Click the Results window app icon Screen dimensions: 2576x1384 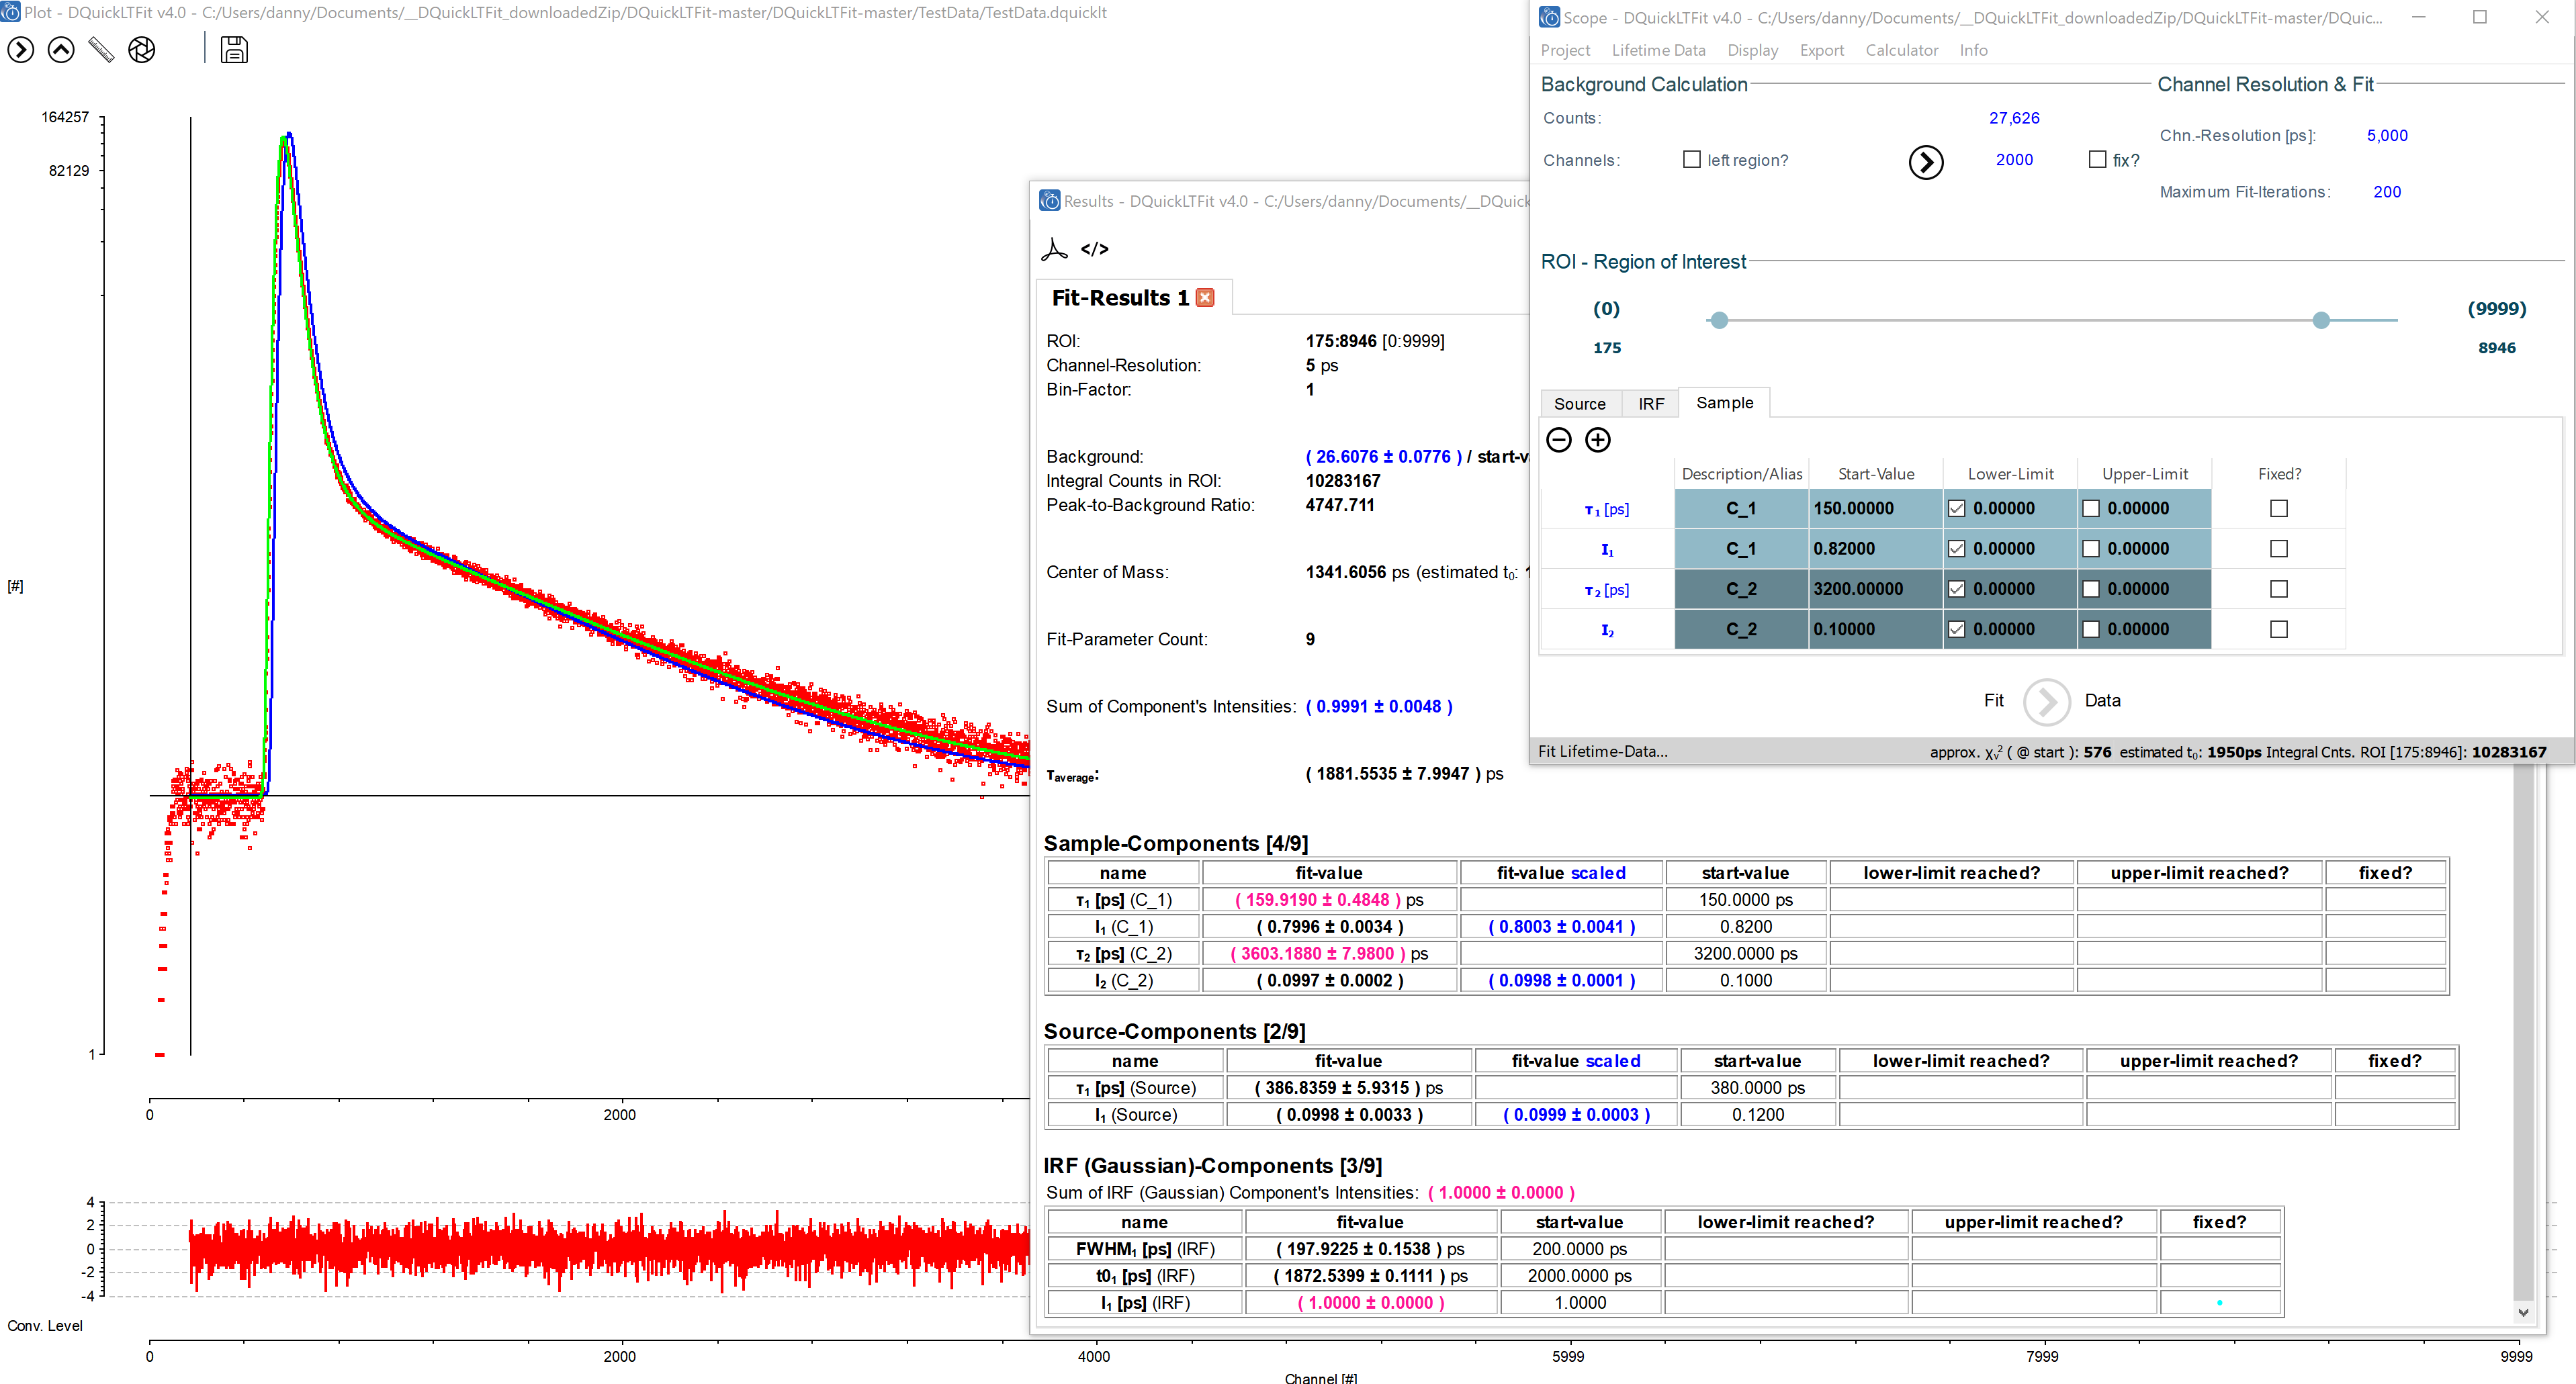pos(1050,201)
